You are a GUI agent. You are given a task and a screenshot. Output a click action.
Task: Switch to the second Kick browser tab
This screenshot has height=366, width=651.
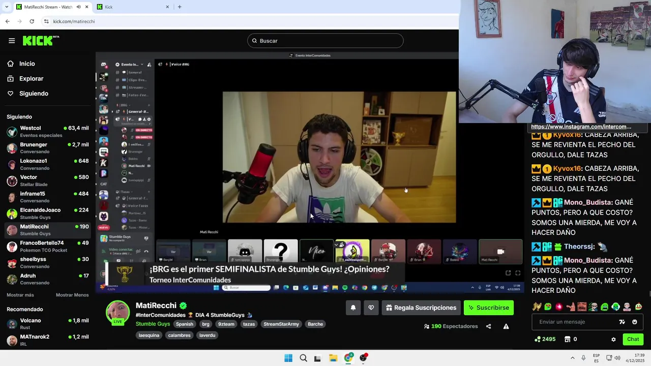click(x=133, y=7)
